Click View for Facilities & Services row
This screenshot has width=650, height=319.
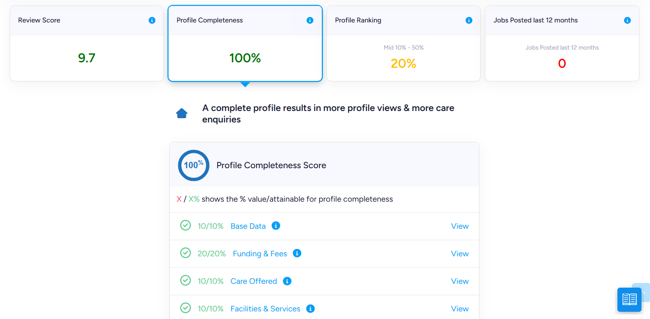click(x=460, y=309)
